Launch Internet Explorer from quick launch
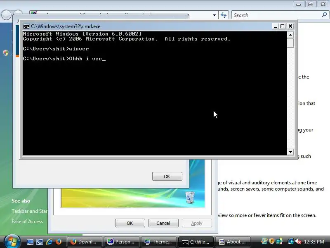 pos(49,242)
